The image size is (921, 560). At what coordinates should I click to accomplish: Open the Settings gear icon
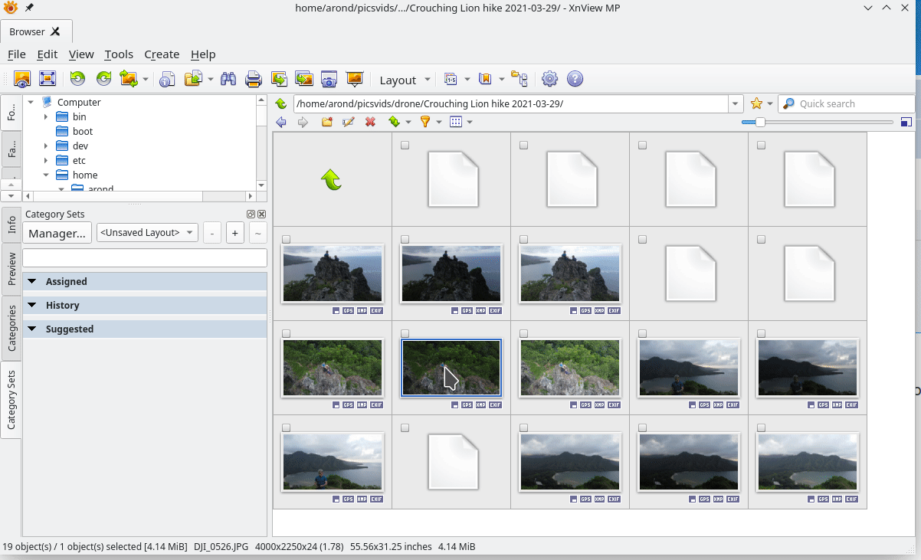click(x=549, y=79)
